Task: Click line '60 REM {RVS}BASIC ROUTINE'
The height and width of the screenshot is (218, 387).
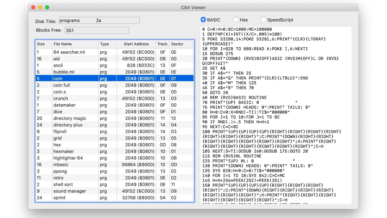Action: [235, 97]
